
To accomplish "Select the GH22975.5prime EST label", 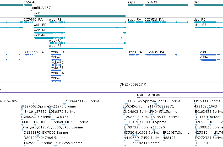I will point(62,106).
